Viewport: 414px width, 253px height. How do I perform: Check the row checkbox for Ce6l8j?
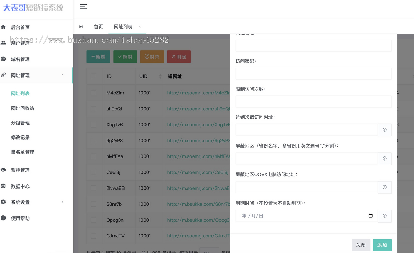93,172
